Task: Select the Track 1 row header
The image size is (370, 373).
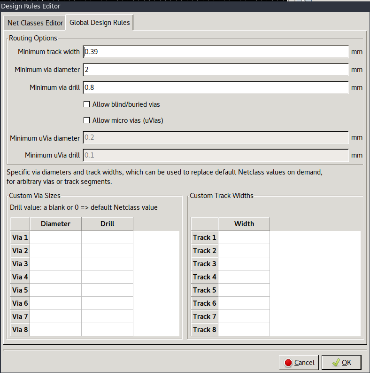Action: pos(204,238)
